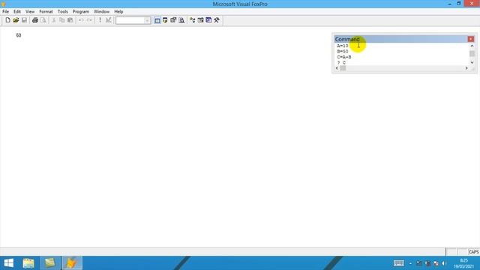Click the 60 output value on screen
480x270 pixels.
coord(19,35)
